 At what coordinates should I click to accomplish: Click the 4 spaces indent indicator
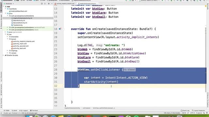(x=199, y=113)
